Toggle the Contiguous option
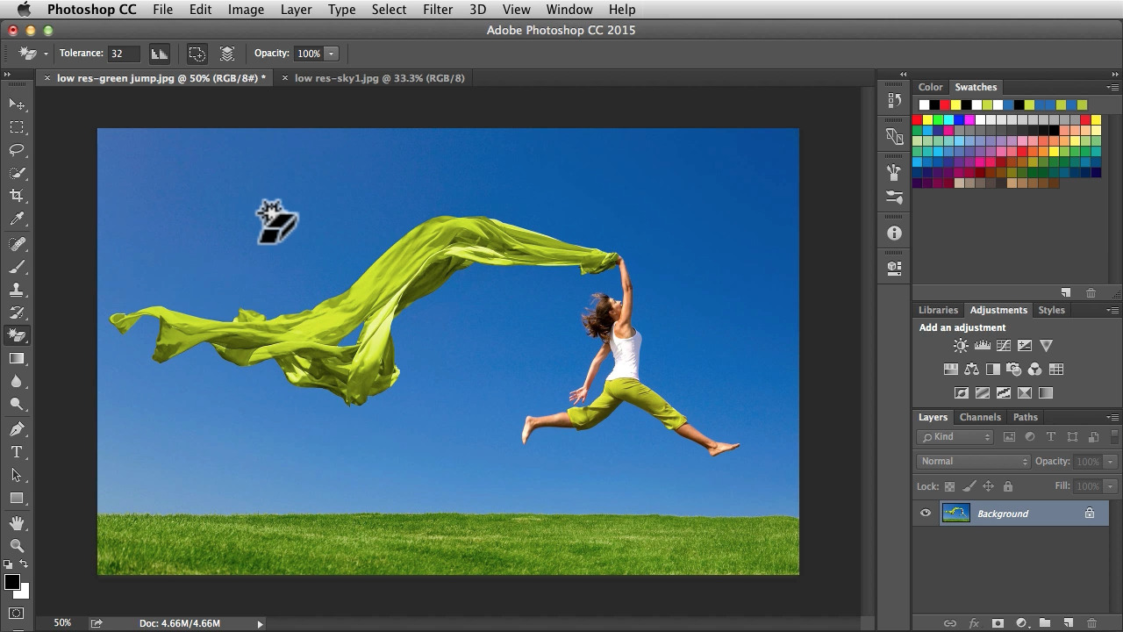The height and width of the screenshot is (632, 1123). (197, 54)
